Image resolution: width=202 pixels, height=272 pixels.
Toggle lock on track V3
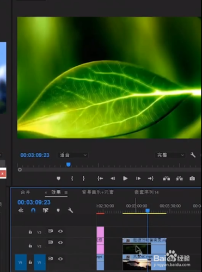(x=30, y=232)
